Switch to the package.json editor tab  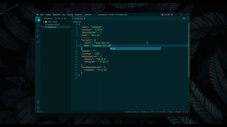point(79,18)
